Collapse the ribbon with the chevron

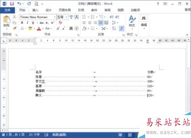click(187, 35)
